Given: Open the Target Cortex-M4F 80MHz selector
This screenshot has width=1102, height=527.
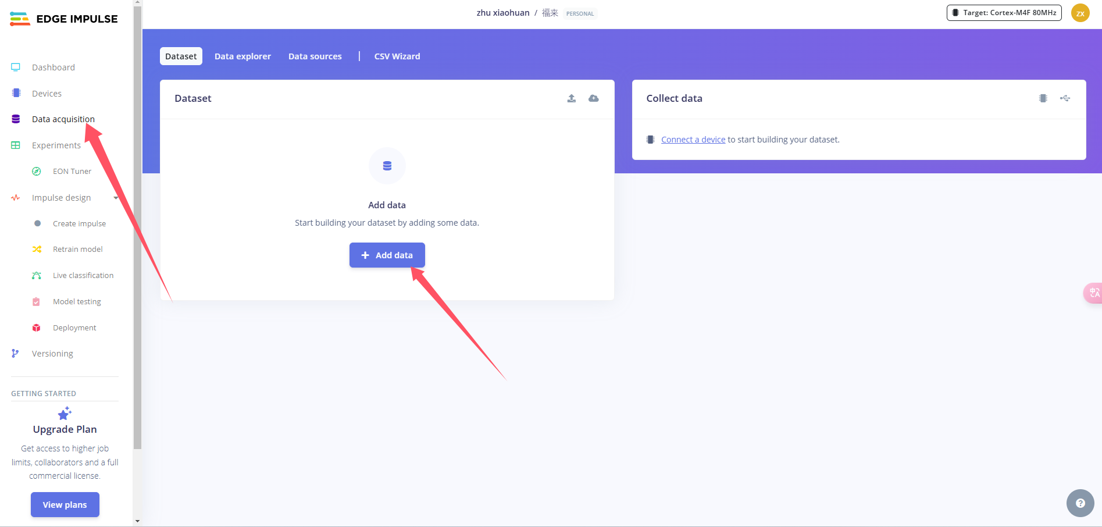Looking at the screenshot, I should [x=1004, y=13].
